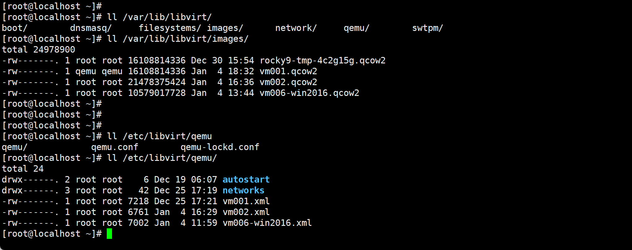Click the vm001.xml file name

pos(246,201)
